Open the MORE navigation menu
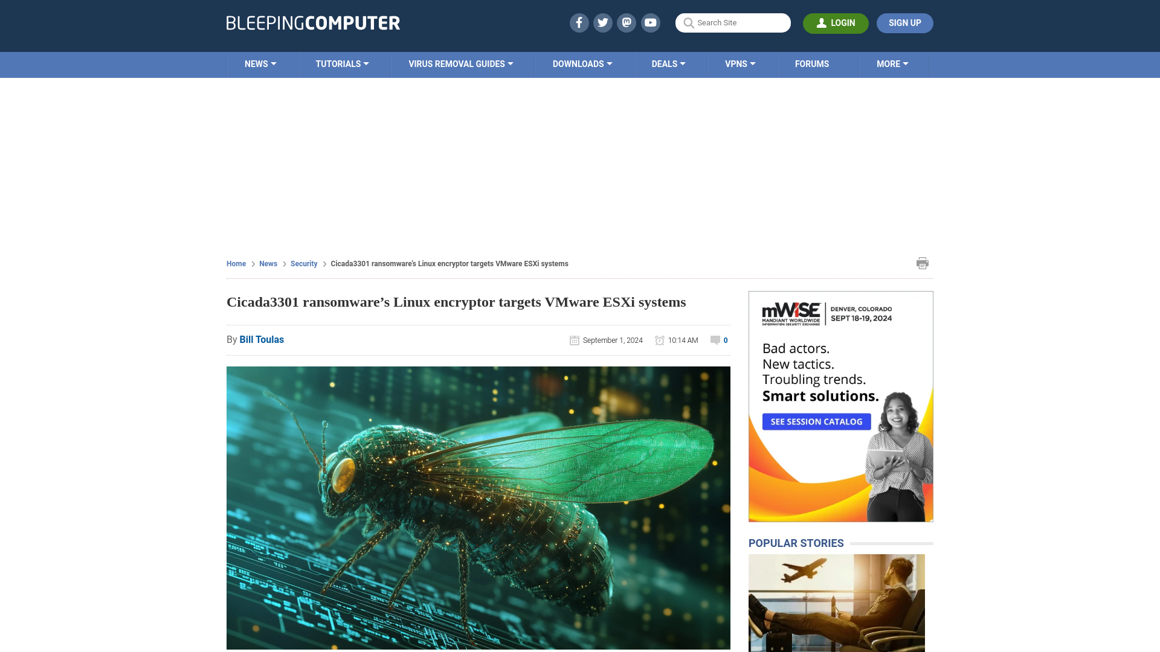This screenshot has height=652, width=1160. pyautogui.click(x=892, y=63)
